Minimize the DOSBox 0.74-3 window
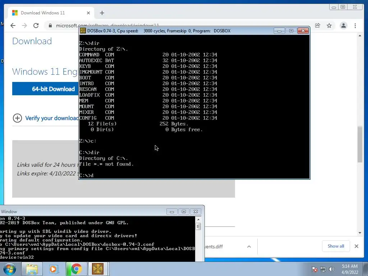This screenshot has height=276, width=368. 279,31
